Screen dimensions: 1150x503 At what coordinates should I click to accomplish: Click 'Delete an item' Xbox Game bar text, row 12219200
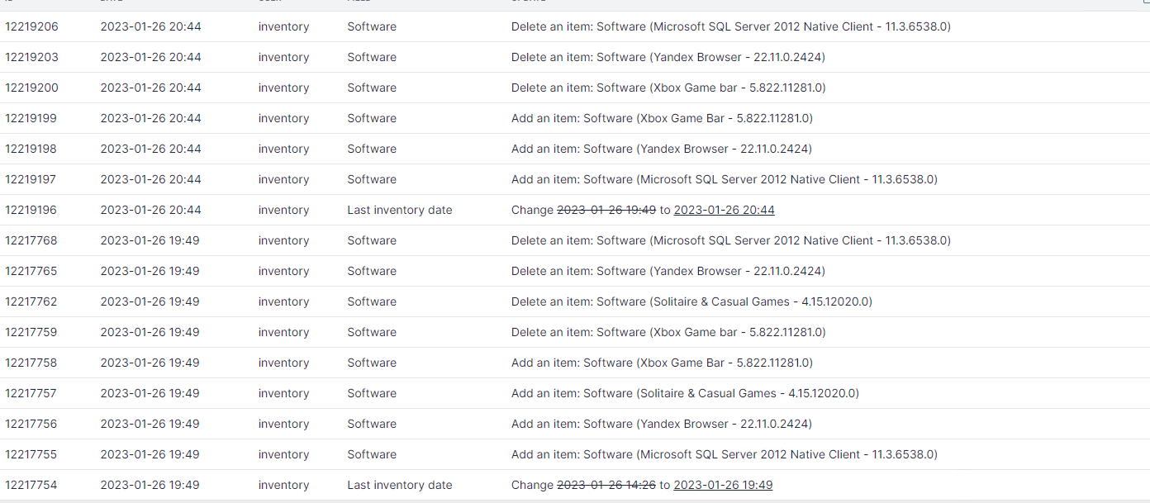668,88
